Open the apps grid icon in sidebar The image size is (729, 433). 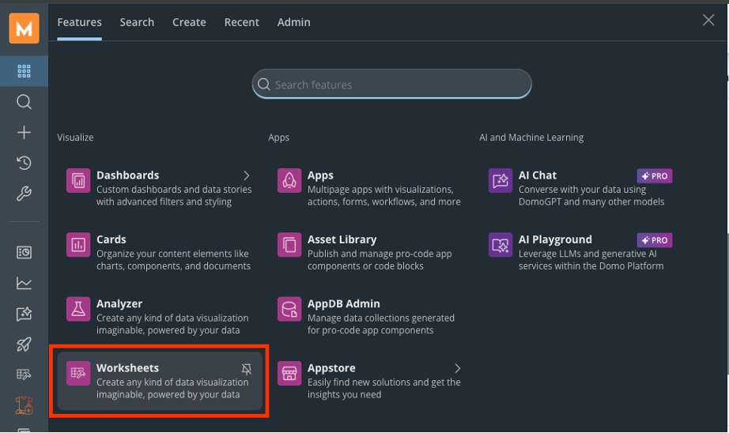coord(25,71)
